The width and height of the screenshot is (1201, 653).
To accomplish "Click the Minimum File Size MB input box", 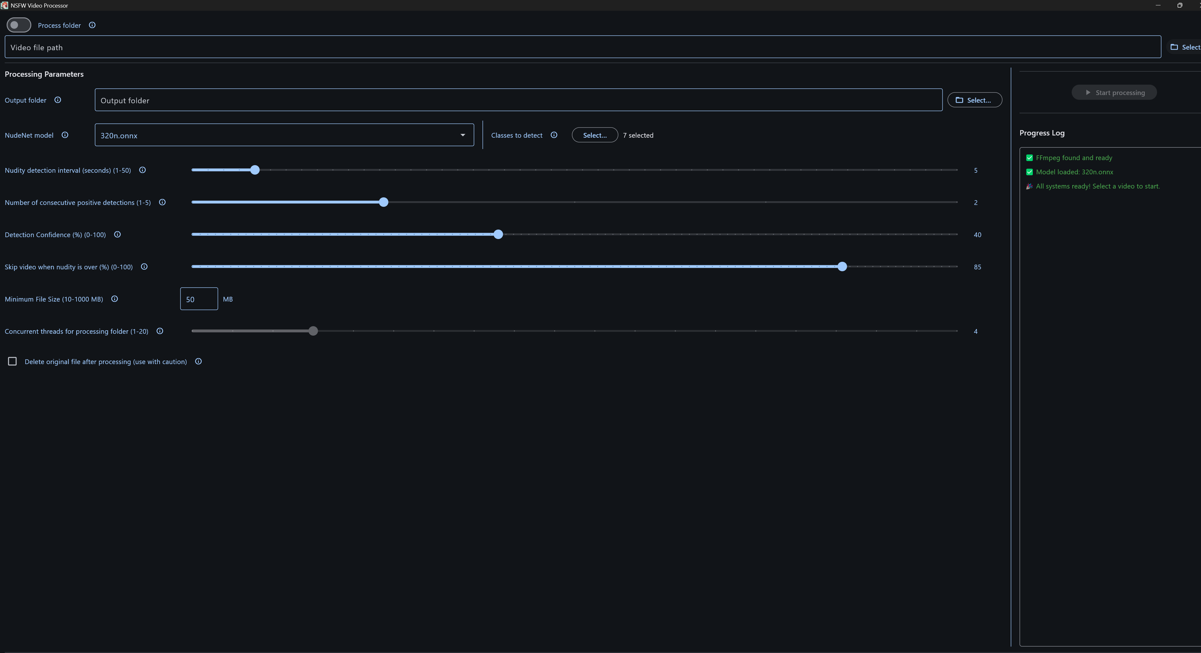I will (x=199, y=299).
